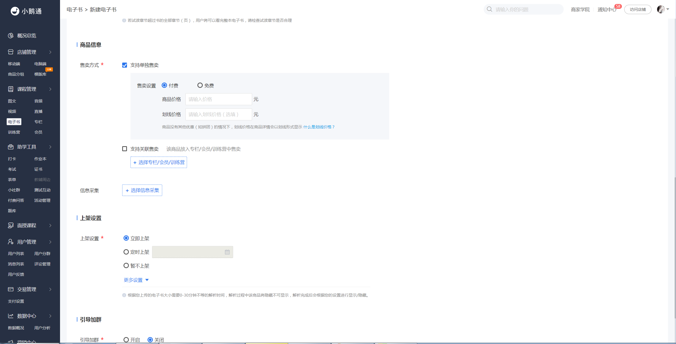
Task: Click the 助学工具 toolbox icon
Action: [x=11, y=147]
